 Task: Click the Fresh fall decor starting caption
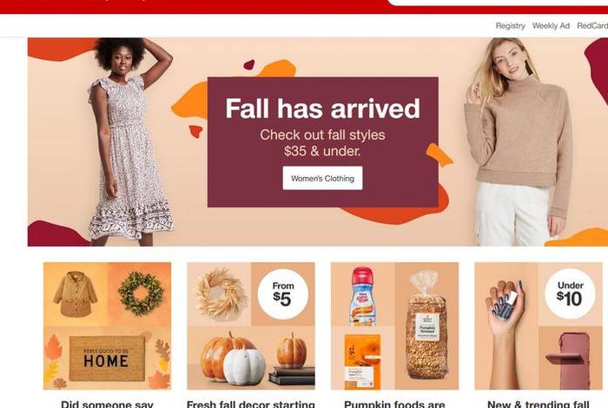(x=251, y=405)
